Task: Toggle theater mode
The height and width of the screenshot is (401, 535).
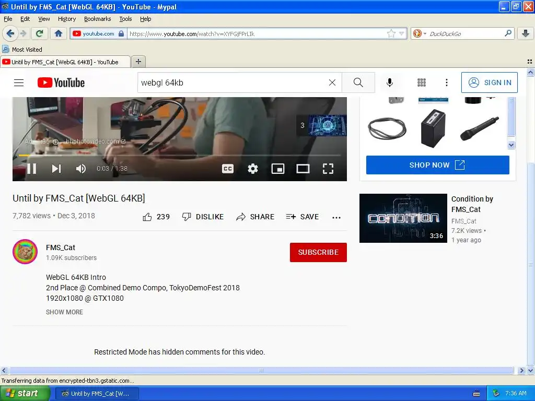Action: [x=303, y=169]
